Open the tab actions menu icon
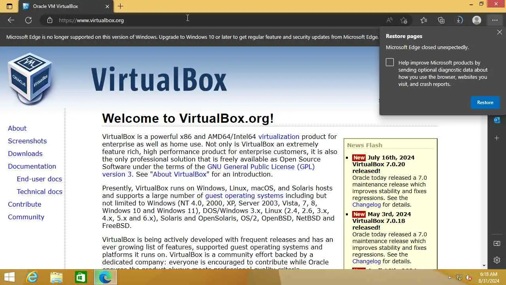Screen dimensions: 506x285 pyautogui.click(x=9, y=6)
